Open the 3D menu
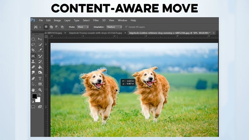 [x=104, y=20]
